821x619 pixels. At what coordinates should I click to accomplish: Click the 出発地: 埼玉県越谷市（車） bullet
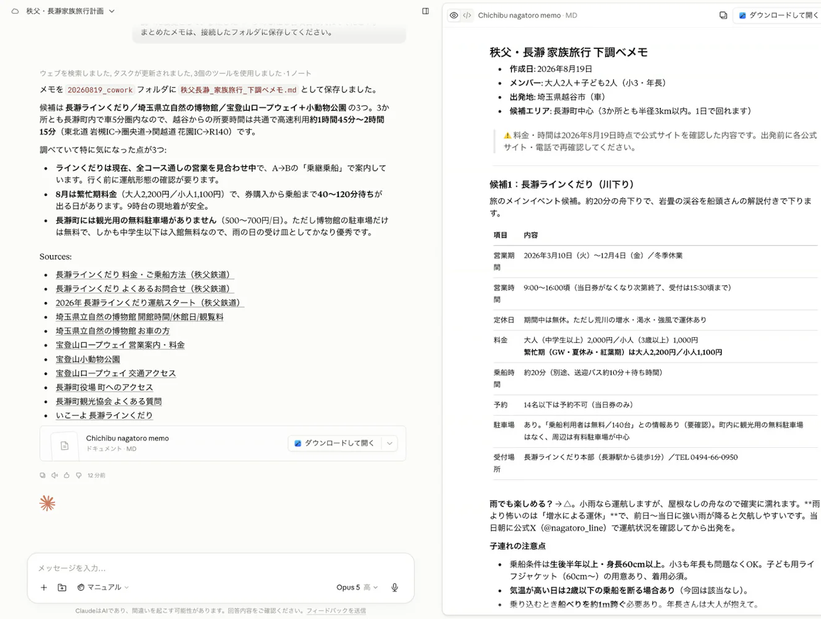click(557, 97)
